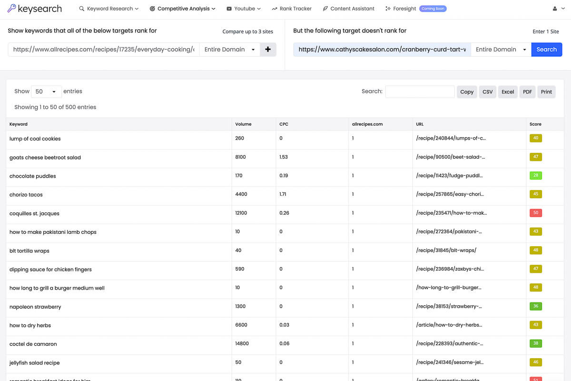Select keyword 'blt tortilla wraps'
Viewport: 571px width, 381px height.
coord(30,251)
